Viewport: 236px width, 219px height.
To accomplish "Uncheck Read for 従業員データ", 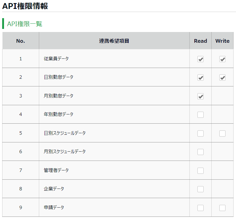I will [201, 59].
